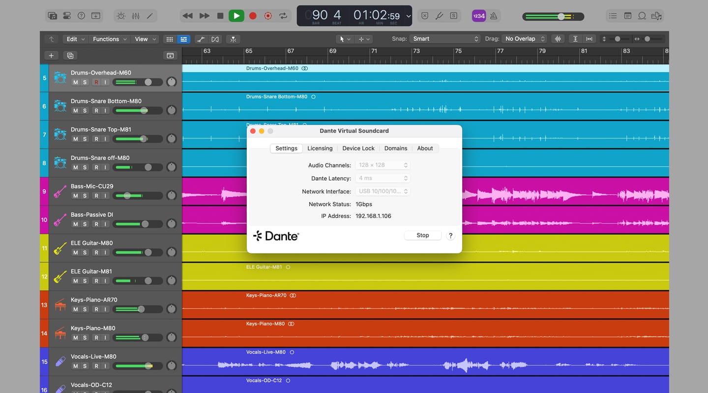Open the Drag No Overlap dropdown
Image resolution: width=708 pixels, height=393 pixels.
pos(524,39)
